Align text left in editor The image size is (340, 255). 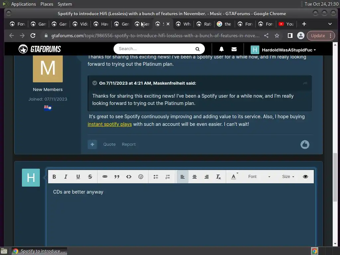(x=182, y=177)
